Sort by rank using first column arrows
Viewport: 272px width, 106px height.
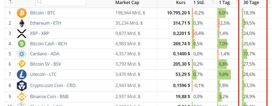click(x=11, y=2)
